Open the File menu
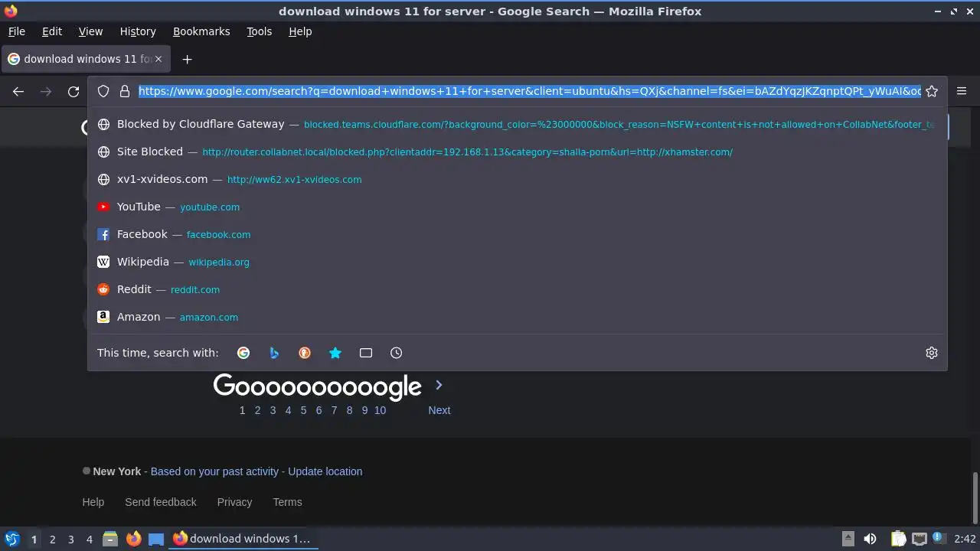This screenshot has width=980, height=551. (16, 31)
